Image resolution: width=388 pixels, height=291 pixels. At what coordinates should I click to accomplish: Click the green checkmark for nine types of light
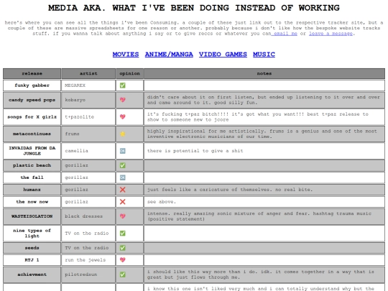point(122,233)
